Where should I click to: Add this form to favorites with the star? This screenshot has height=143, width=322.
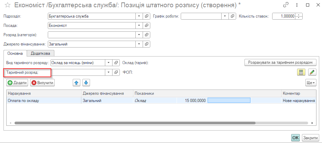tap(8, 6)
